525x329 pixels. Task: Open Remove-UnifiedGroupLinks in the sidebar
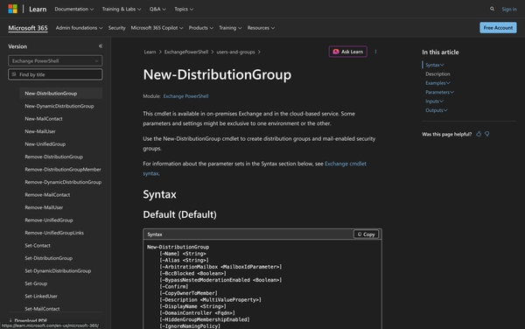pos(54,233)
